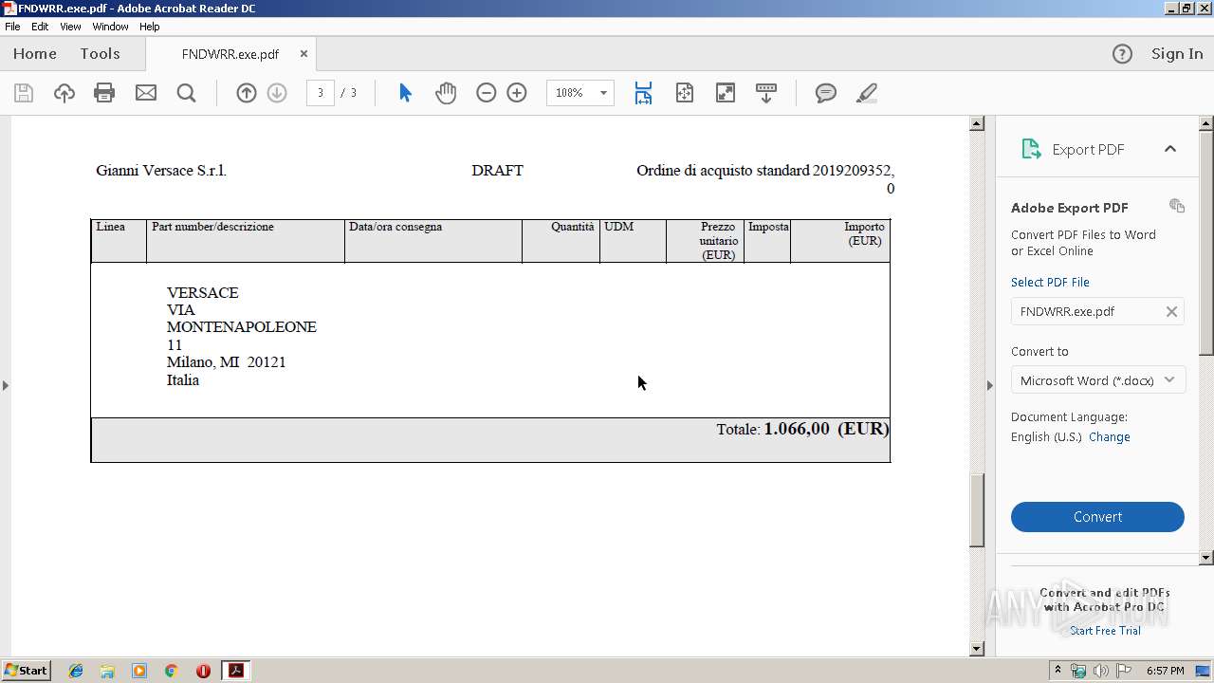Click the Save file icon
1214x683 pixels.
point(24,93)
